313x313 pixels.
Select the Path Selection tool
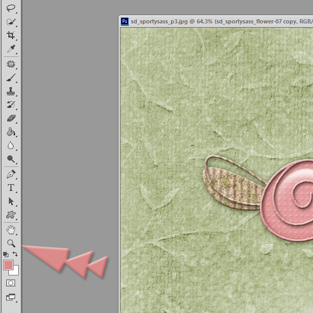click(11, 201)
